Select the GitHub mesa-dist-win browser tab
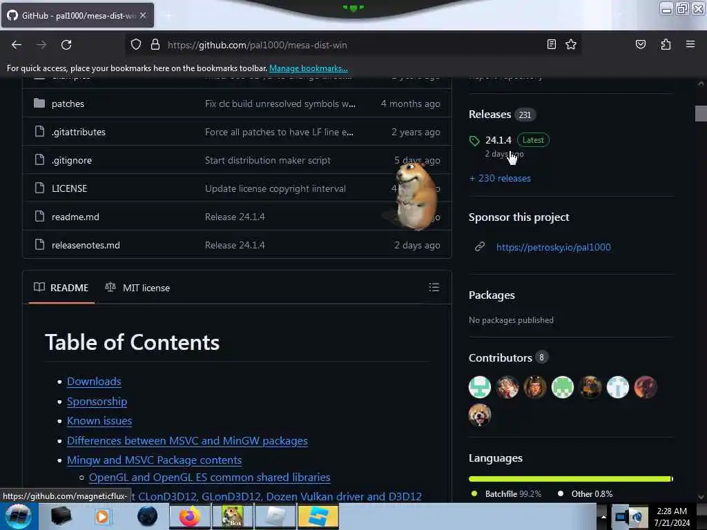The image size is (707, 530). point(77,15)
